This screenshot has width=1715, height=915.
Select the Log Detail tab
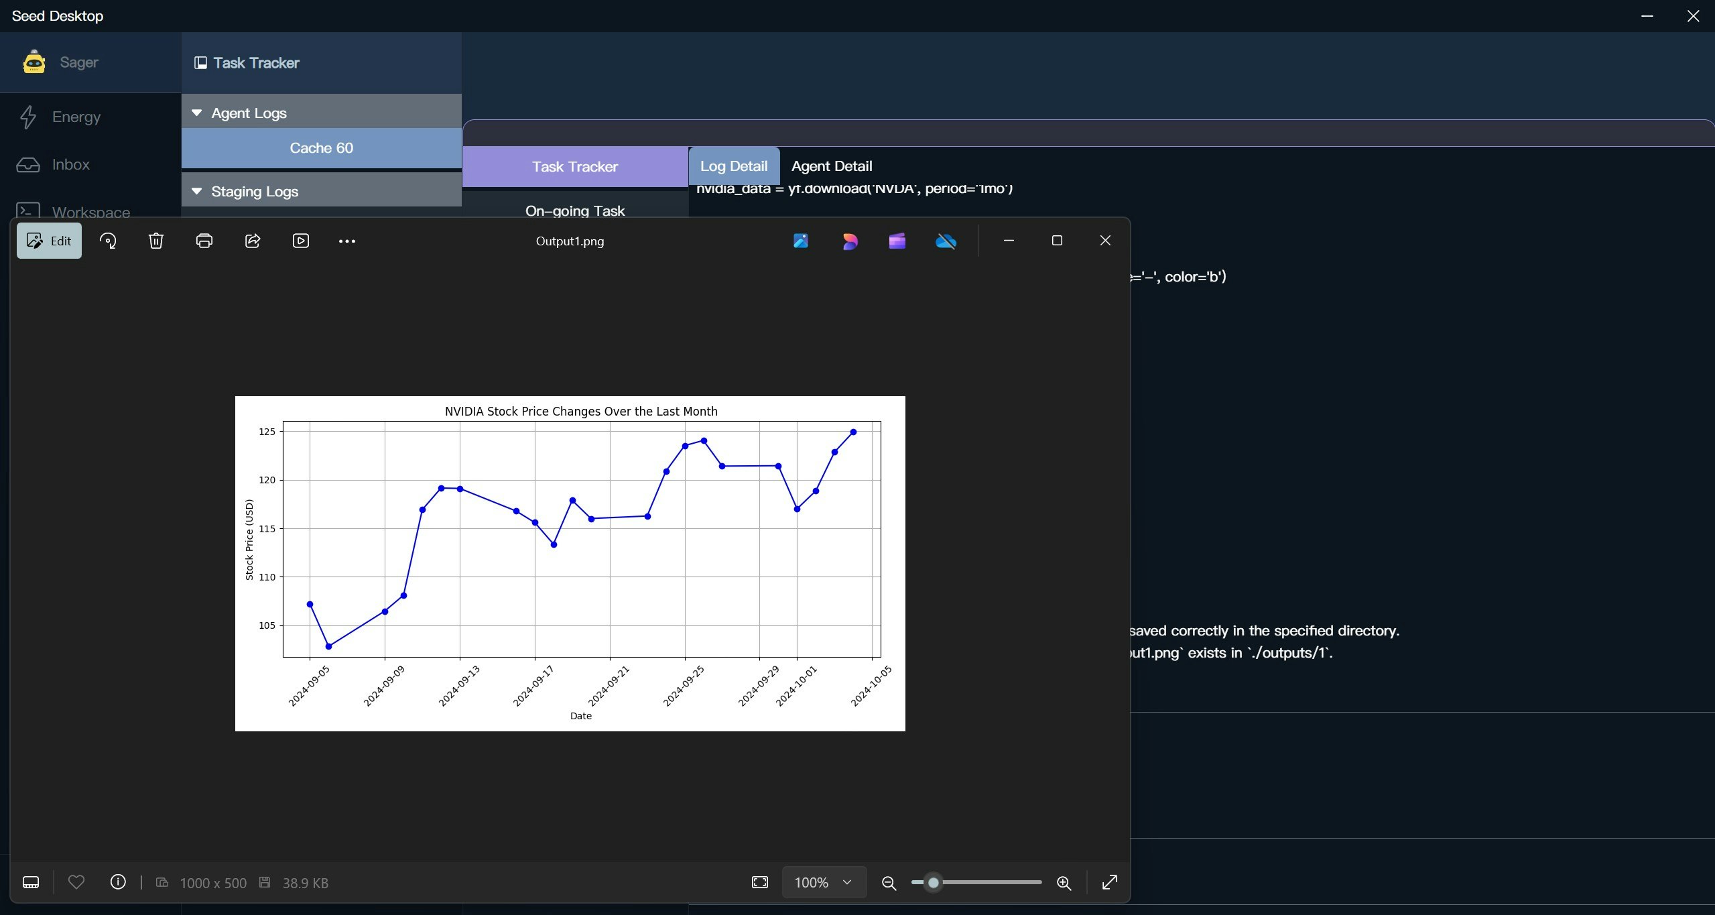pyautogui.click(x=734, y=166)
